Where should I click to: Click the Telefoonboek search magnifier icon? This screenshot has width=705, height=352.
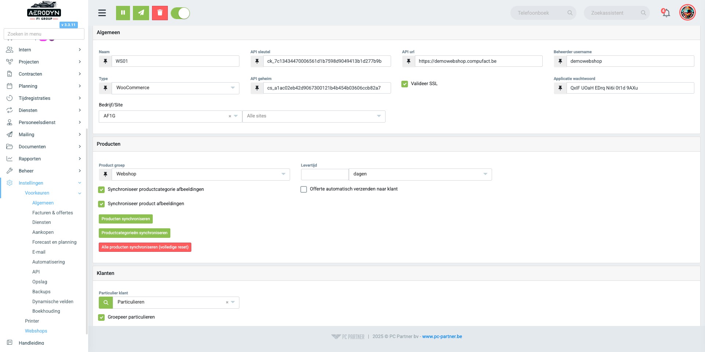tap(570, 13)
